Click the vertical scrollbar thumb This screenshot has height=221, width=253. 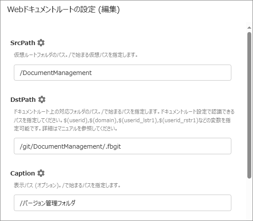pyautogui.click(x=249, y=105)
